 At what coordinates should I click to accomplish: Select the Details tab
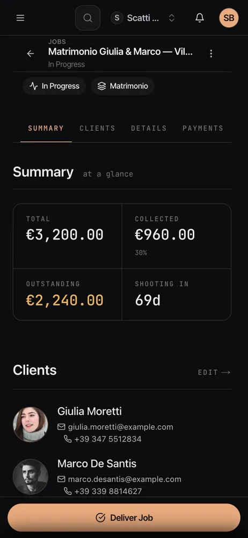coord(149,129)
